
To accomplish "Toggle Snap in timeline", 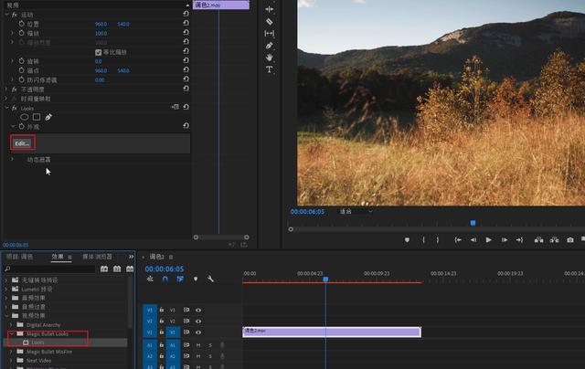I will click(x=165, y=279).
